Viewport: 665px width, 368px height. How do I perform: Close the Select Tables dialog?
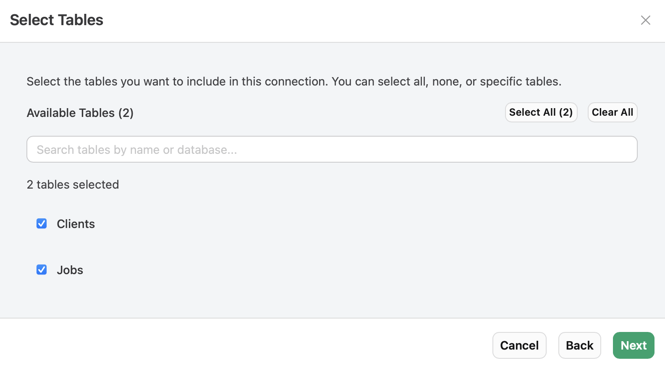click(x=645, y=20)
